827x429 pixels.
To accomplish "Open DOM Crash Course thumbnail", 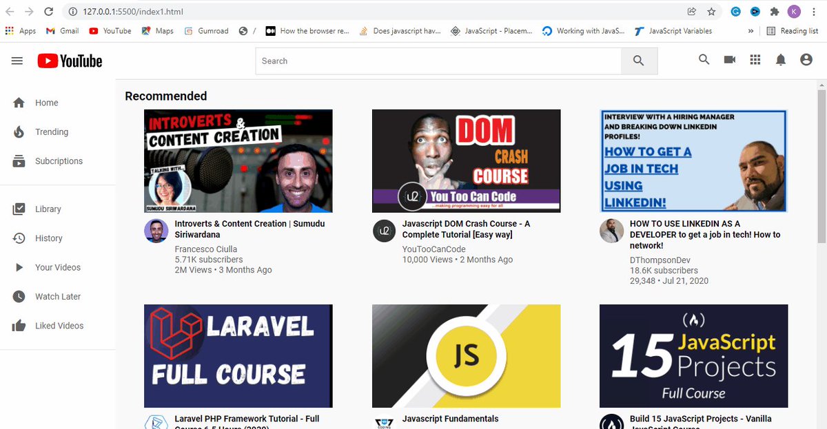I will pos(467,161).
